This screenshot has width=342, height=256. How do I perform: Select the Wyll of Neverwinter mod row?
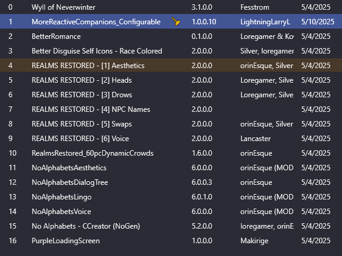[x=171, y=7]
